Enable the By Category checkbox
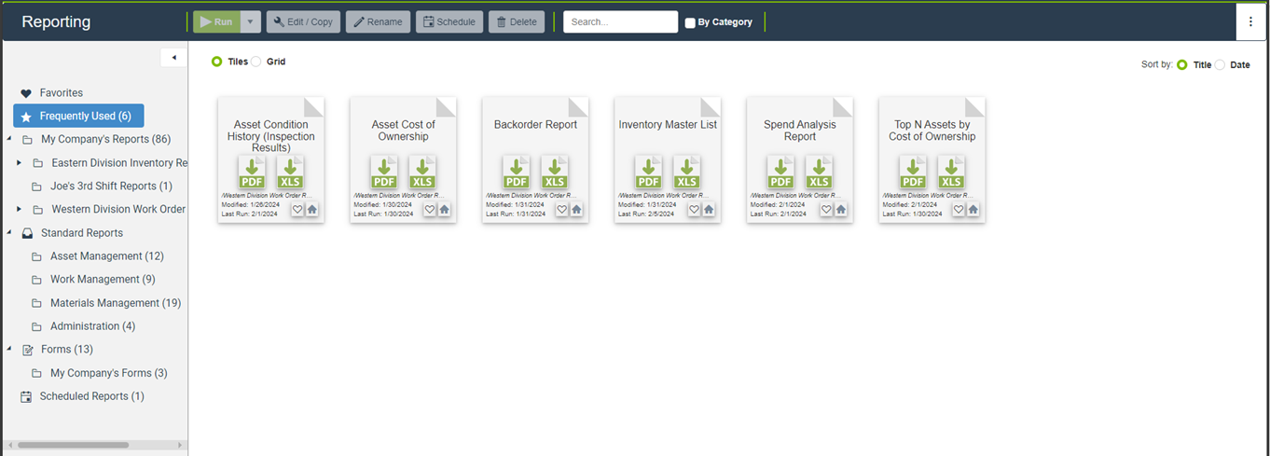The width and height of the screenshot is (1270, 456). point(690,23)
